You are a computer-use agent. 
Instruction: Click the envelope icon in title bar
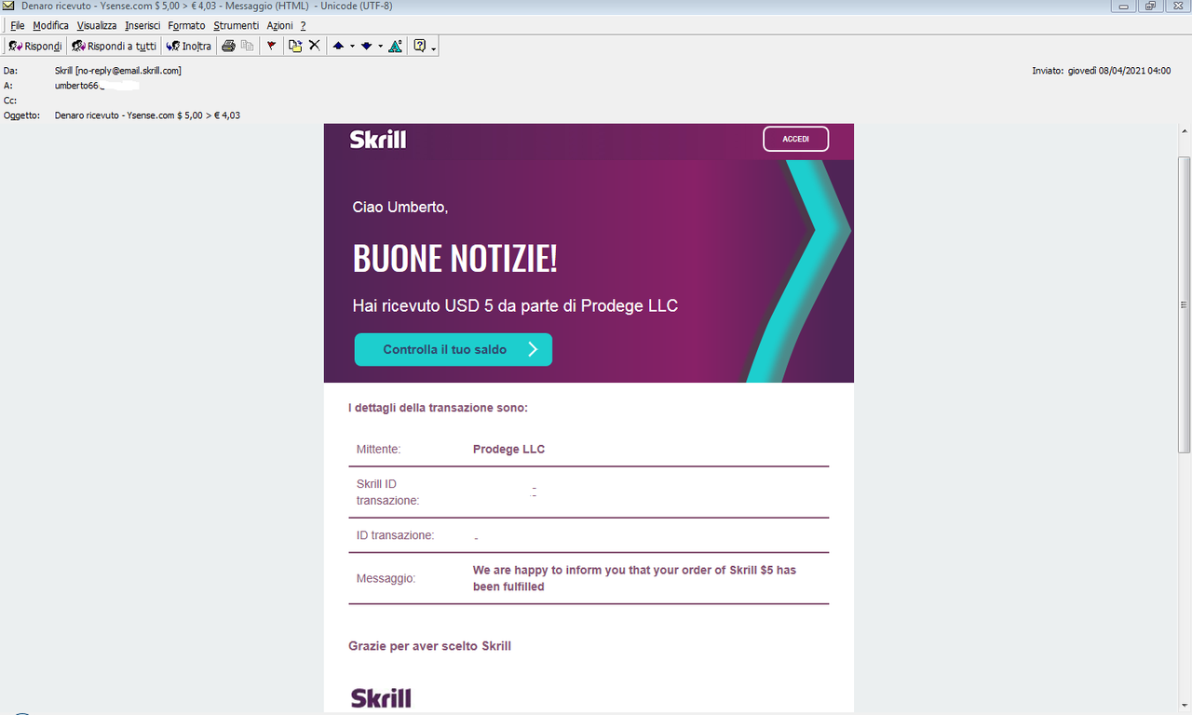9,6
